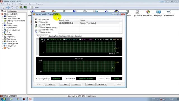The width and height of the screenshot is (179, 101).
Task: Open the Программы icon in the main pane
Action: [137, 13]
